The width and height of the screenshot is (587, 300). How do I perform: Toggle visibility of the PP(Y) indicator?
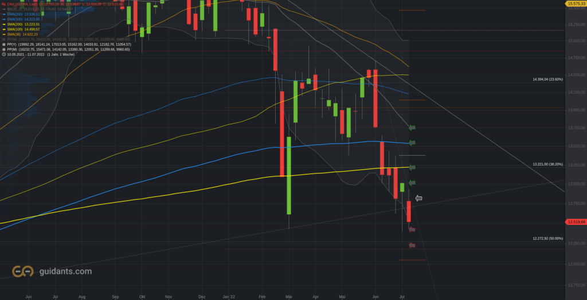(4, 44)
